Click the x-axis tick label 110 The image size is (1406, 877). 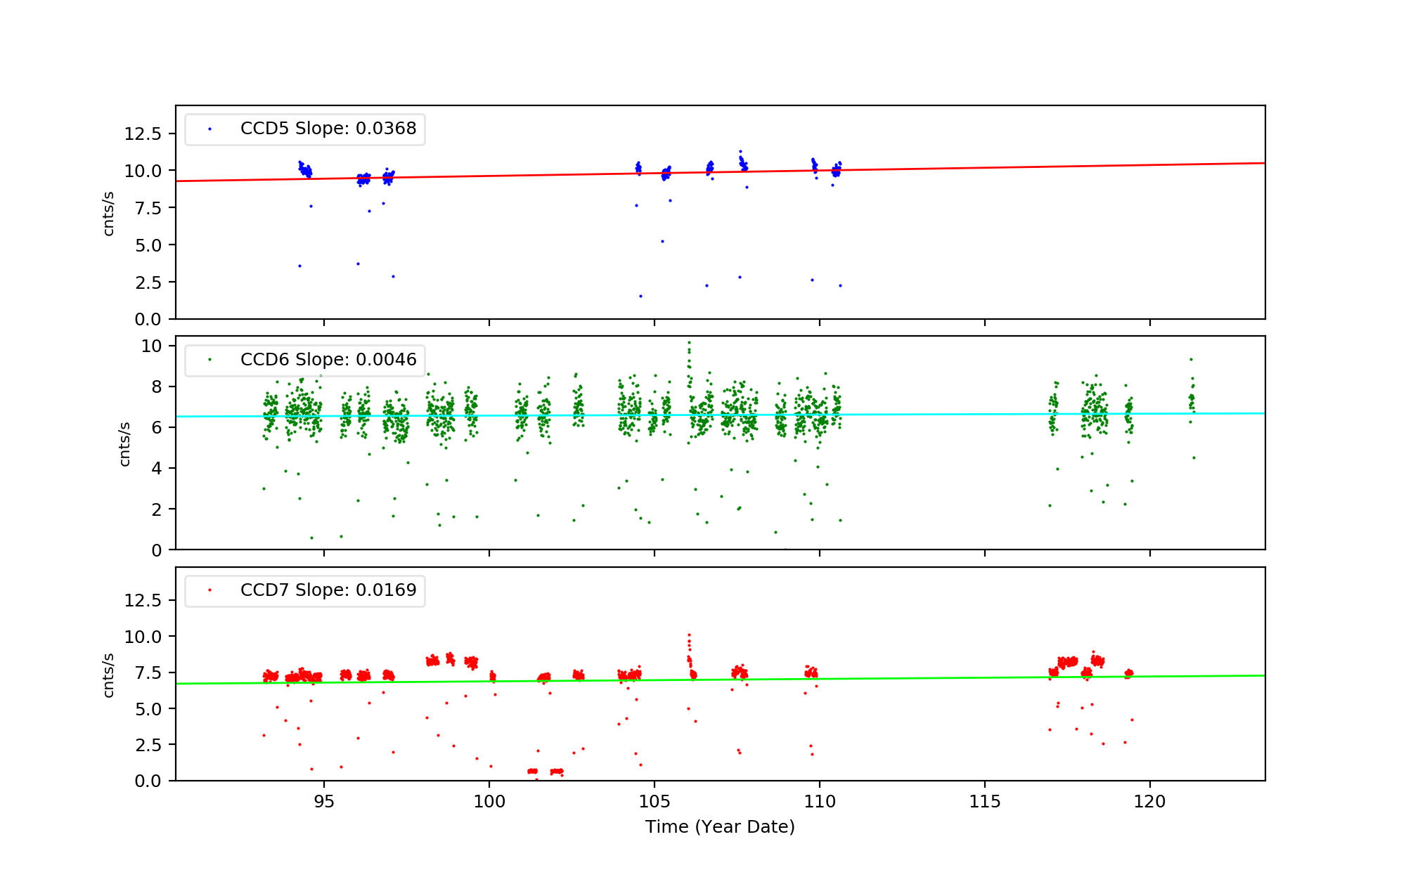coord(820,802)
